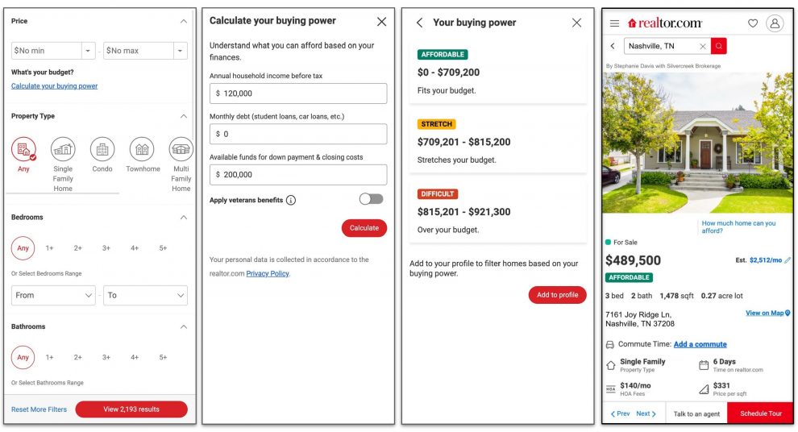This screenshot has height=432, width=798.
Task: Click the red search magnifier button
Action: coord(718,46)
